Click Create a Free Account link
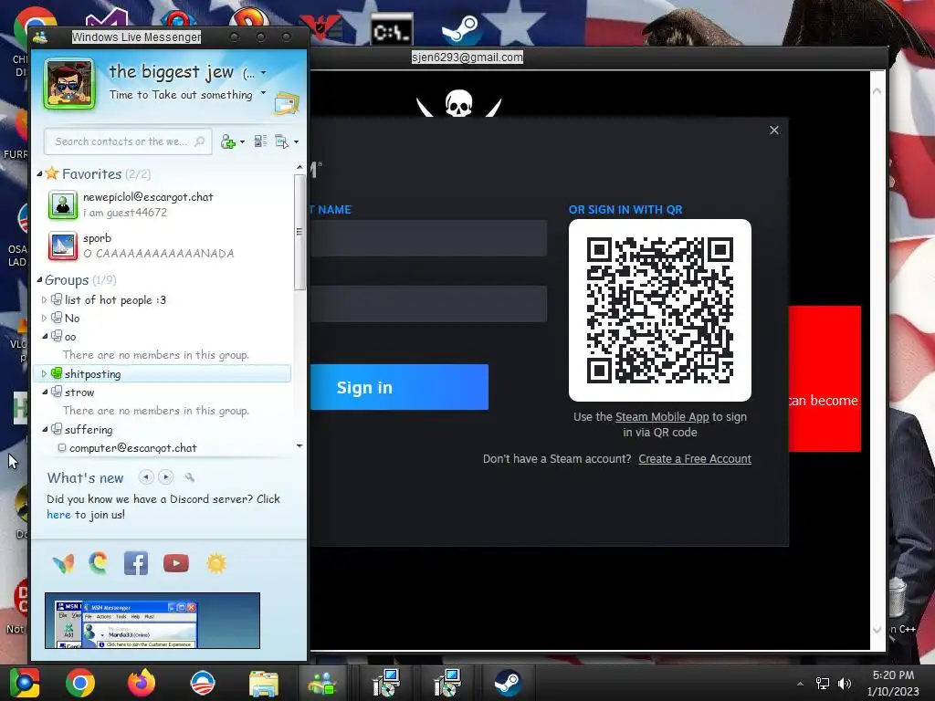The height and width of the screenshot is (701, 935). 695,458
